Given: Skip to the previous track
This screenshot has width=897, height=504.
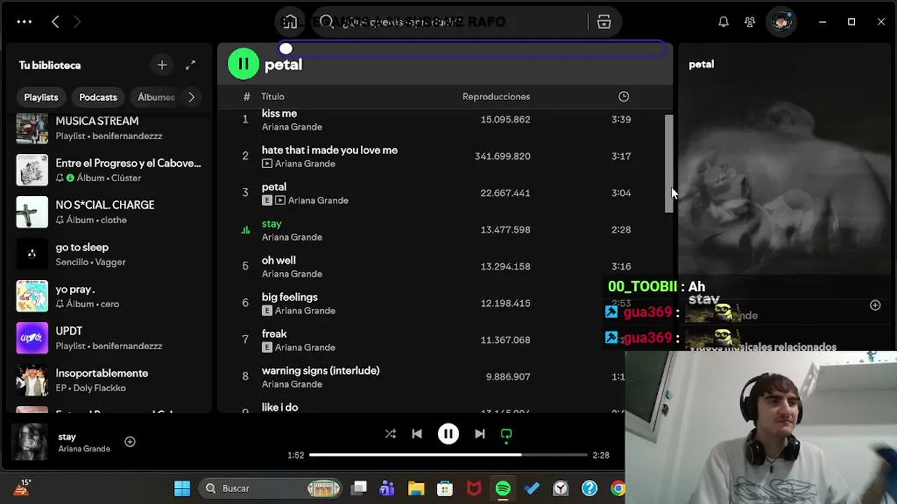Looking at the screenshot, I should pos(417,434).
